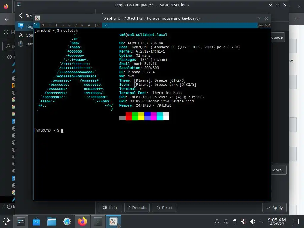Click the 'vm3@vm3.collabnet.local' header text
This screenshot has width=304, height=228.
[x=143, y=35]
